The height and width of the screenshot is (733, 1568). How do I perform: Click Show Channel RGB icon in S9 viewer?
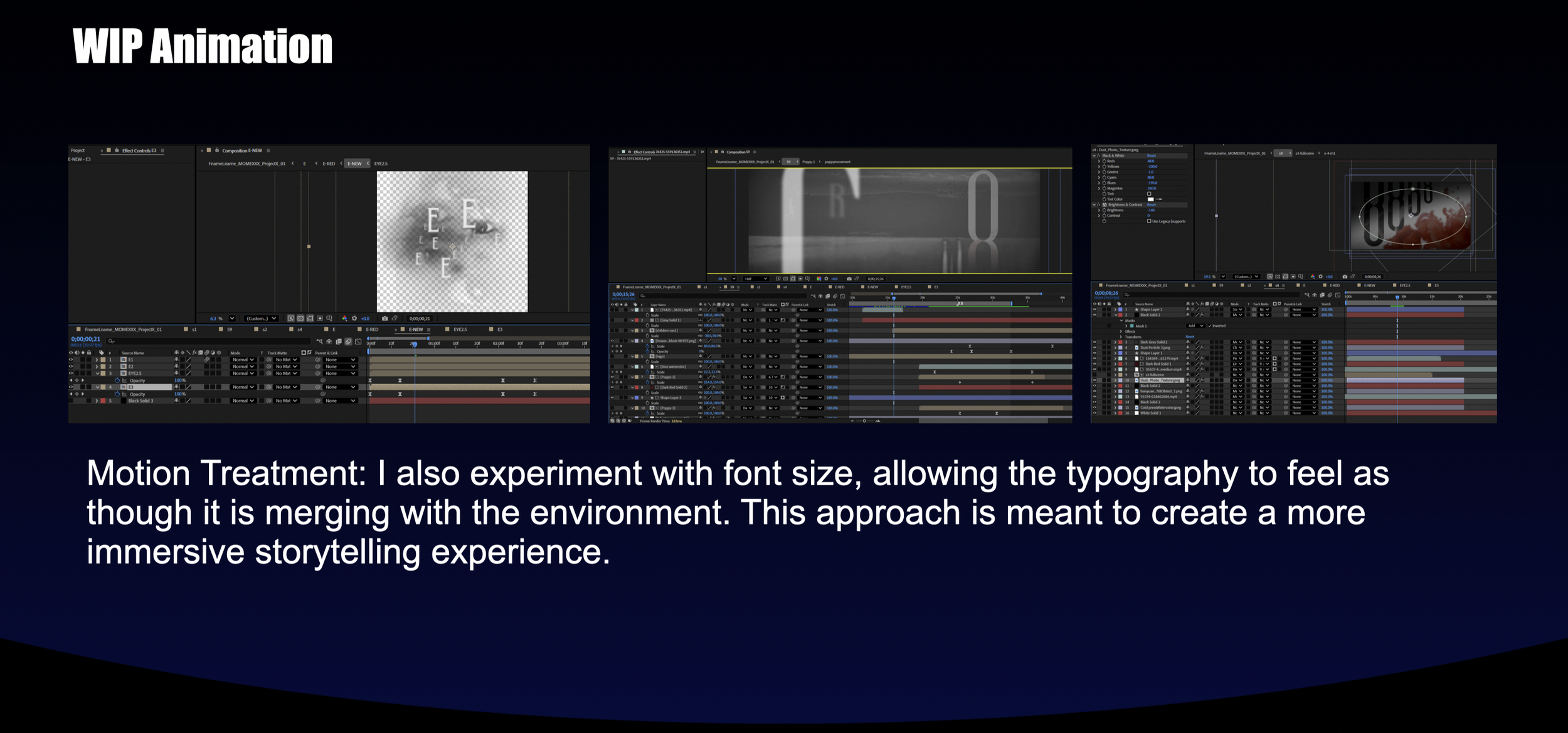[x=819, y=279]
